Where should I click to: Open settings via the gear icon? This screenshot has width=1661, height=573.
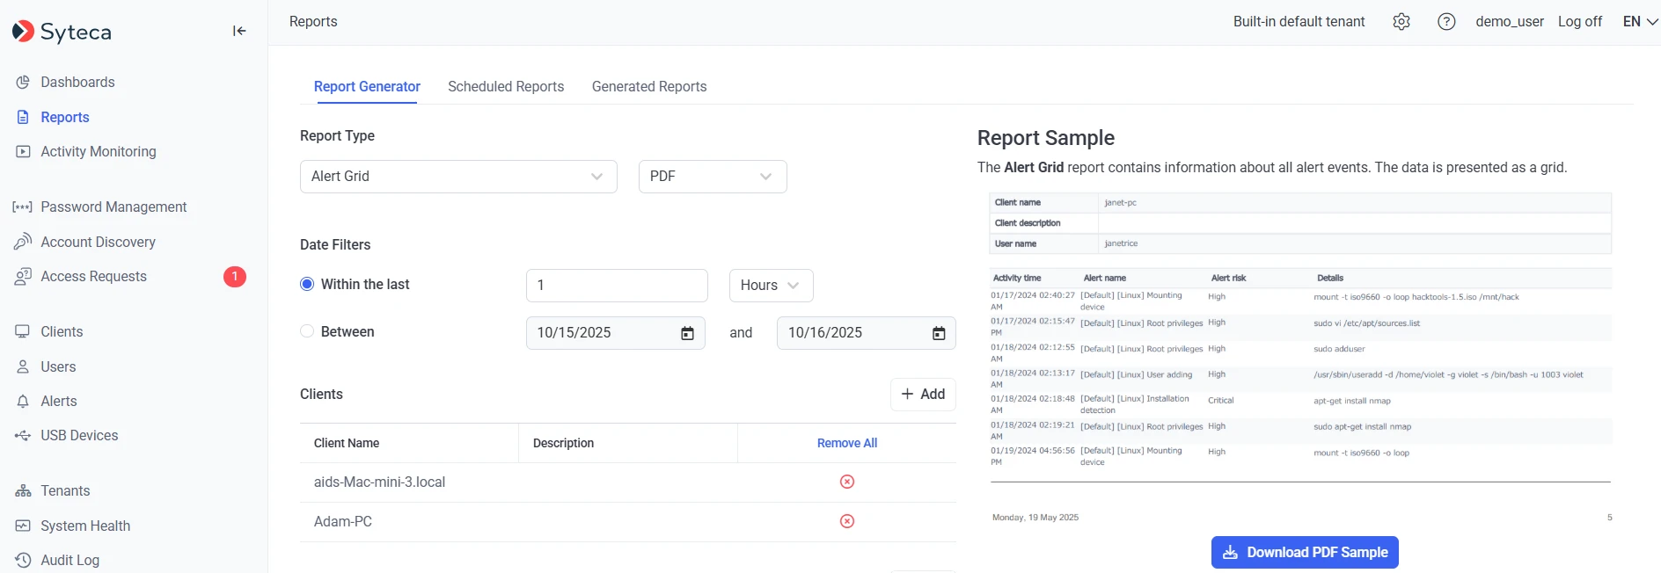(x=1401, y=22)
